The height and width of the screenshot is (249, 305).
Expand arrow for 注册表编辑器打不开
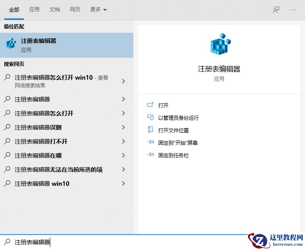point(123,141)
